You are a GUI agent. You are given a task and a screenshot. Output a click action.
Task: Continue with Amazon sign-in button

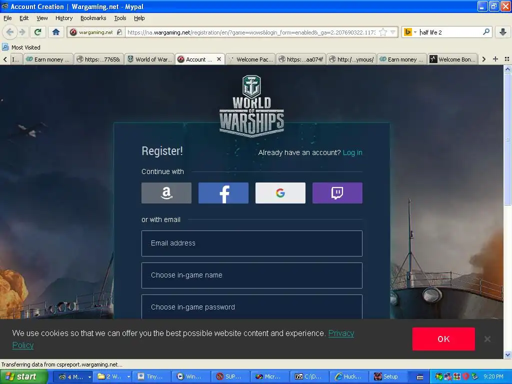tap(166, 193)
